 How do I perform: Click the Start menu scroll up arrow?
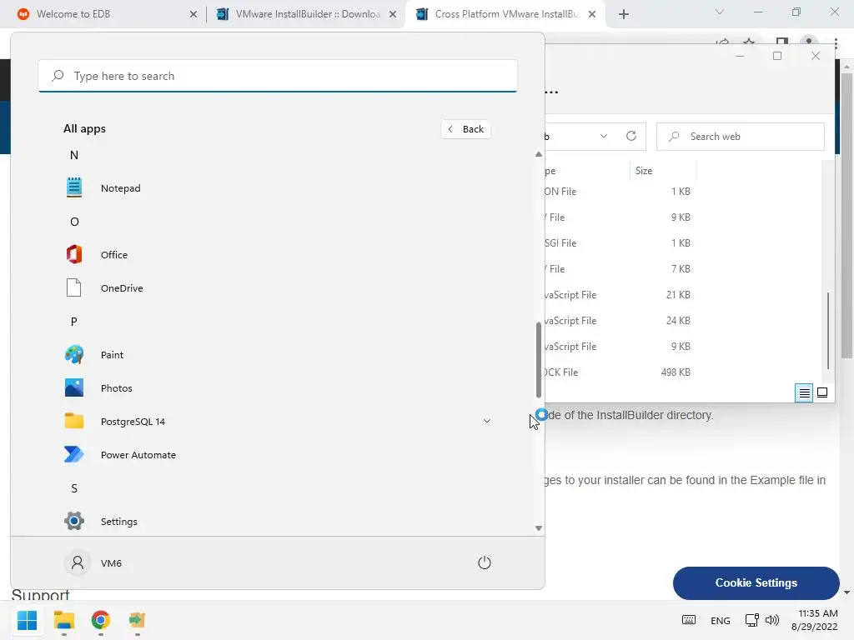tap(539, 154)
